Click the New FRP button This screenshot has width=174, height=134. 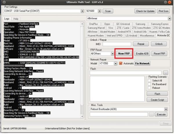click(124, 54)
